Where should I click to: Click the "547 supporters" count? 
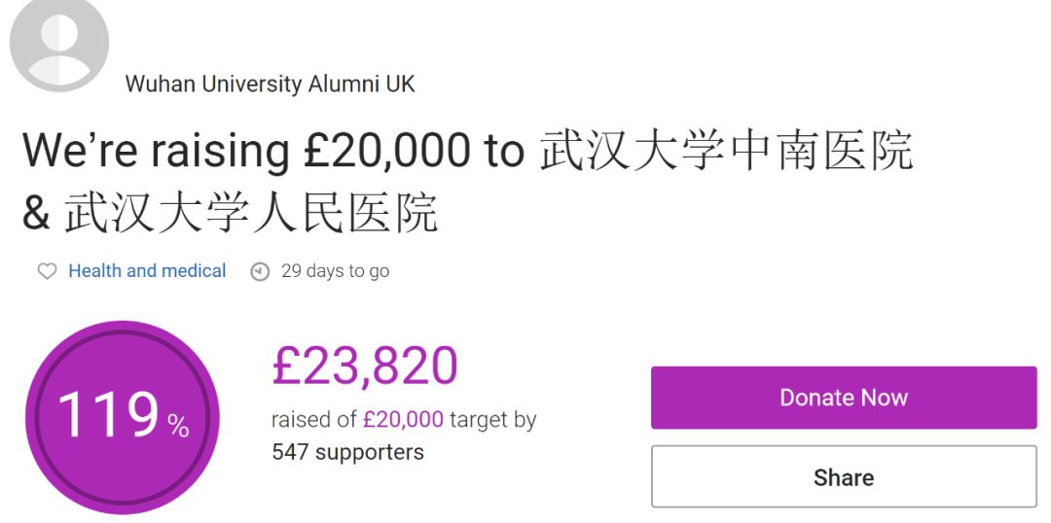[347, 452]
